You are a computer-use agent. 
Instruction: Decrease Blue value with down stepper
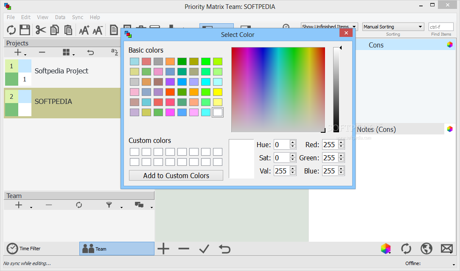pos(341,173)
